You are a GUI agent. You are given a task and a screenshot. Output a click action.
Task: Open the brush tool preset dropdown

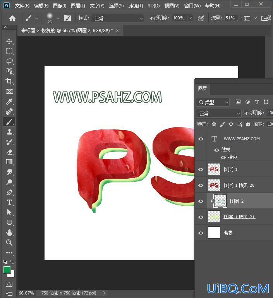pos(36,19)
